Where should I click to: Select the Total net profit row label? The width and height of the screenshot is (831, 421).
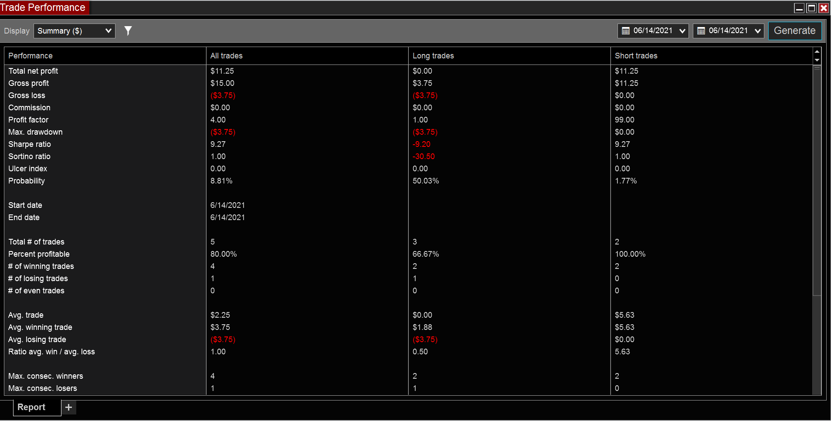[33, 71]
